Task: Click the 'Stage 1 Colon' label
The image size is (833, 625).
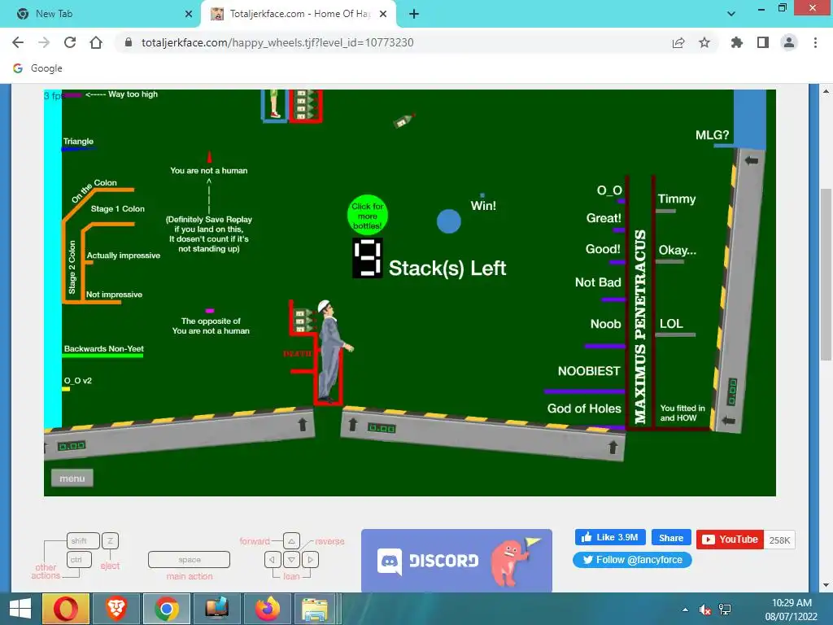Action: tap(117, 209)
